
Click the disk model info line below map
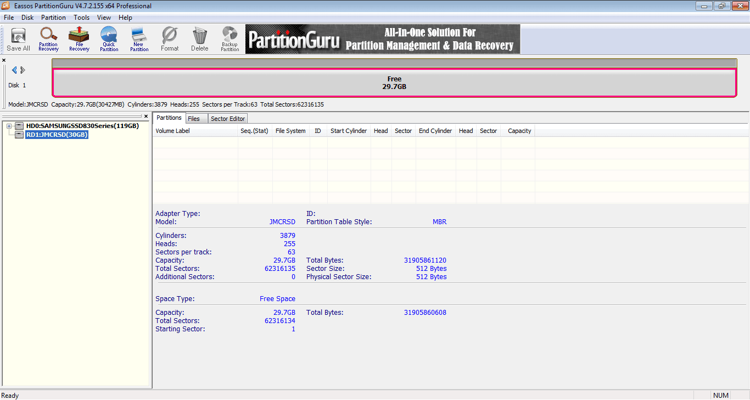coord(166,104)
